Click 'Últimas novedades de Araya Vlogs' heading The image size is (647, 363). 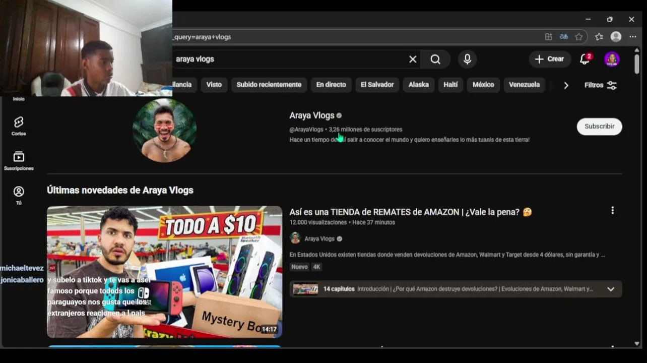click(x=120, y=191)
